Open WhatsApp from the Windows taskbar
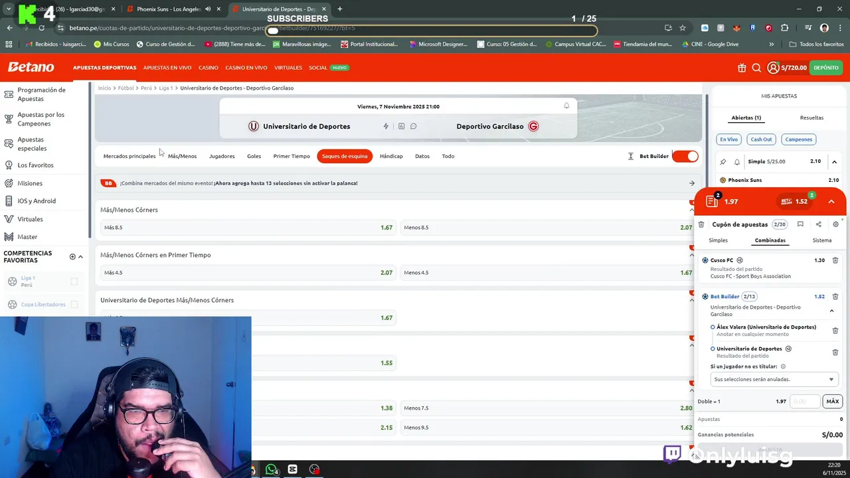Viewport: 850px width, 478px height. [x=271, y=469]
